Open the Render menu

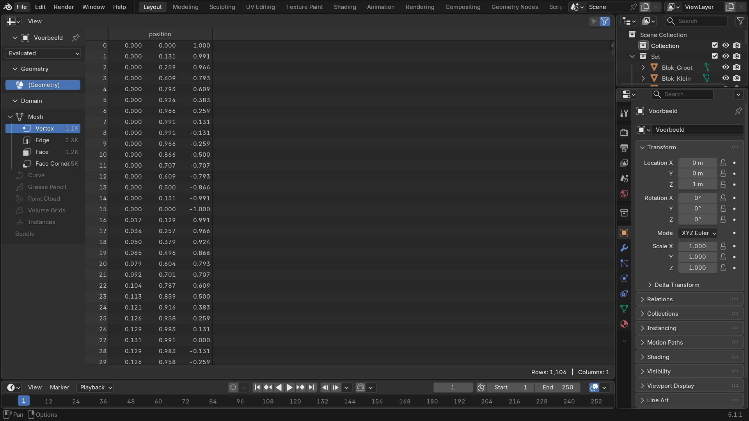[64, 7]
